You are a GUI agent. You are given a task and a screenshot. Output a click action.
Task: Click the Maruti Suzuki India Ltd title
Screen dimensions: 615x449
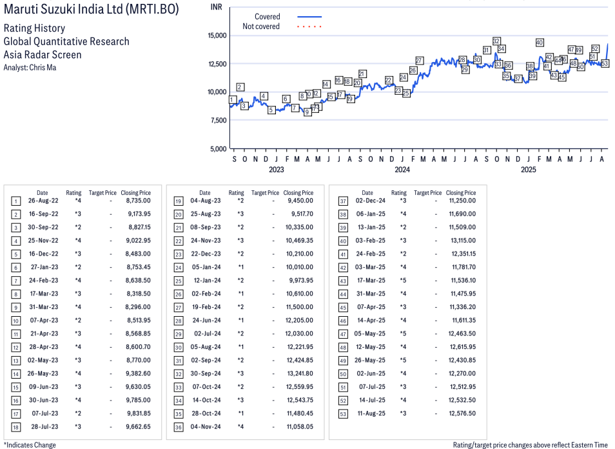pos(91,8)
